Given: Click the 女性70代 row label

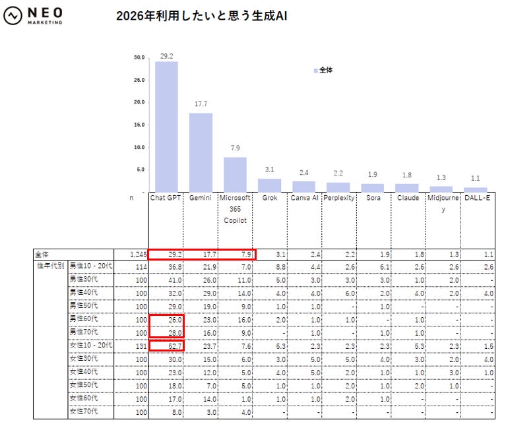Looking at the screenshot, I should (x=84, y=412).
